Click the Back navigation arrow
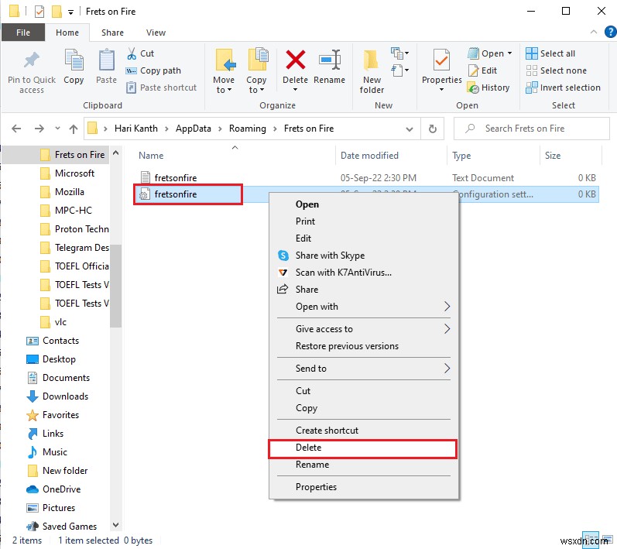Image resolution: width=617 pixels, height=549 pixels. (16, 129)
